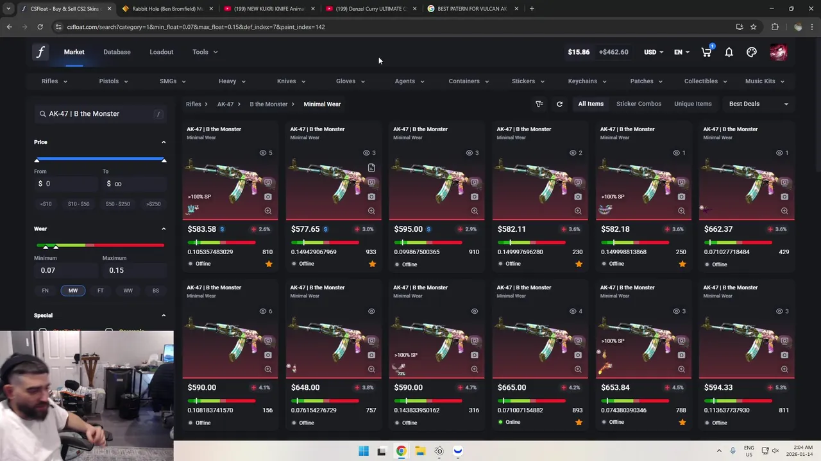The height and width of the screenshot is (461, 821).
Task: Select the Unique Items tab
Action: coord(693,104)
